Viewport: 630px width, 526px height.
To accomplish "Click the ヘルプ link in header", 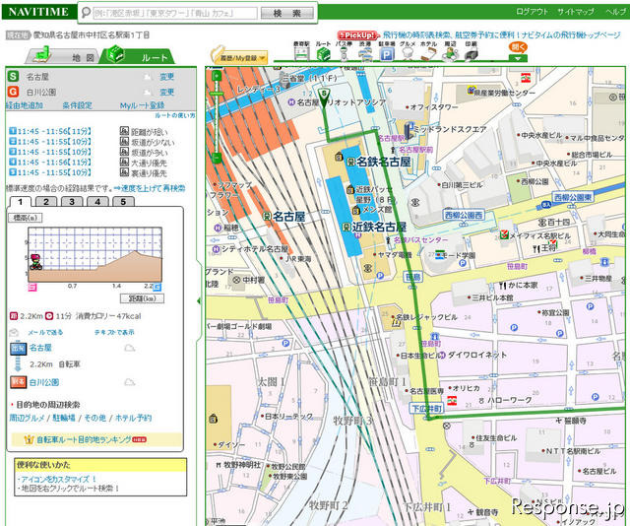I will [x=614, y=12].
